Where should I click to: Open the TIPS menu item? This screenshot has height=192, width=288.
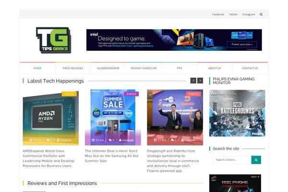point(179,68)
